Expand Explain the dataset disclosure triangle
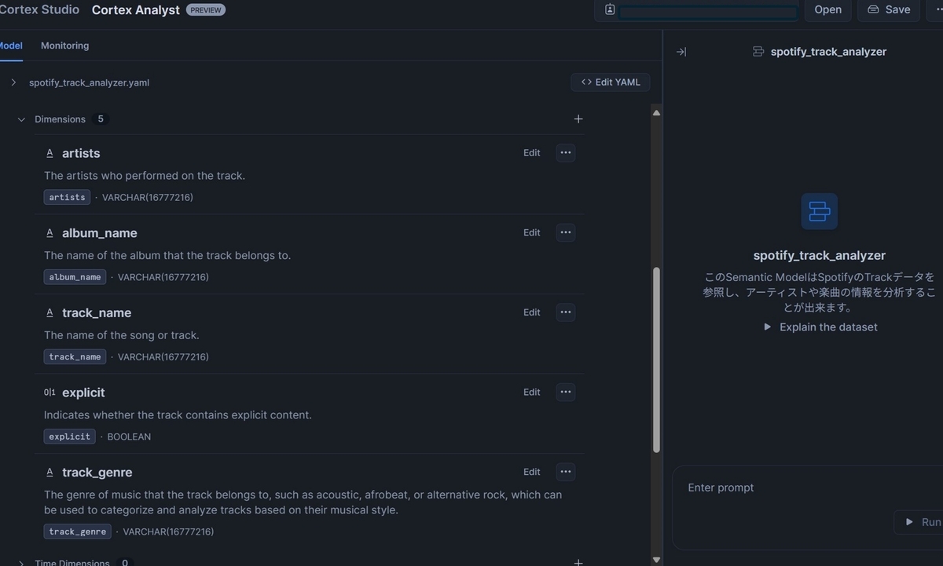The height and width of the screenshot is (566, 943). tap(768, 327)
